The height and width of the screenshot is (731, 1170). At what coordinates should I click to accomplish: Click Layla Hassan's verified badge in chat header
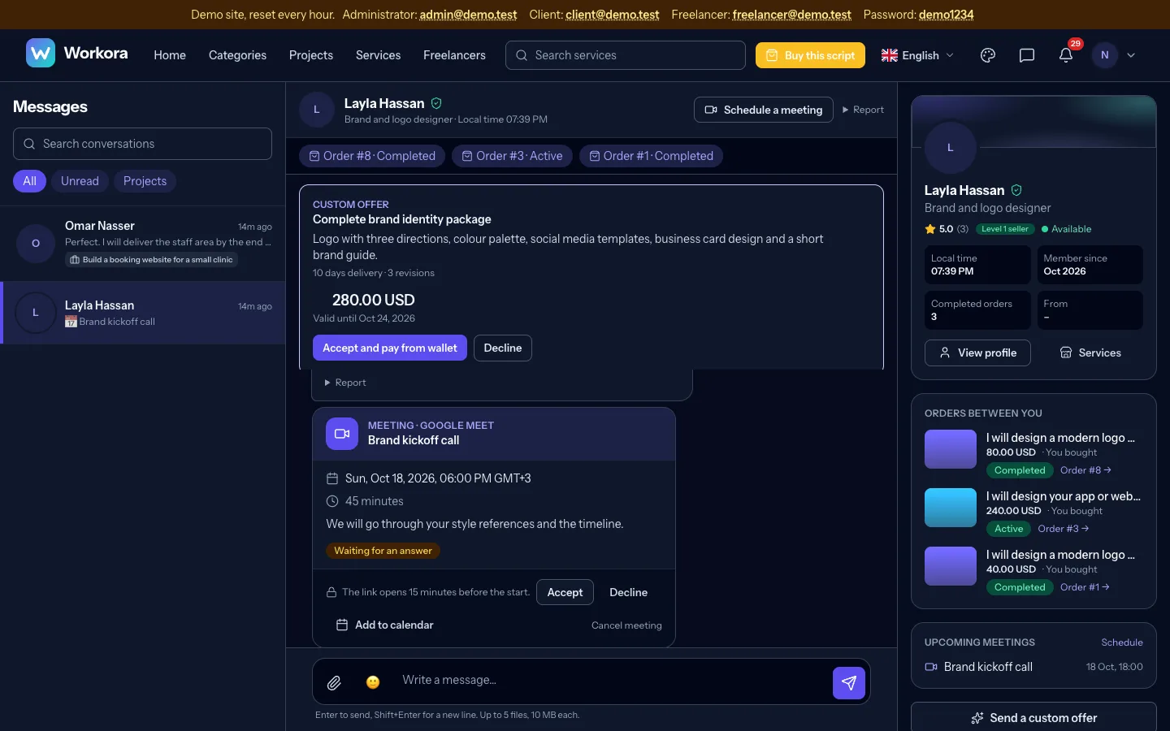click(436, 103)
